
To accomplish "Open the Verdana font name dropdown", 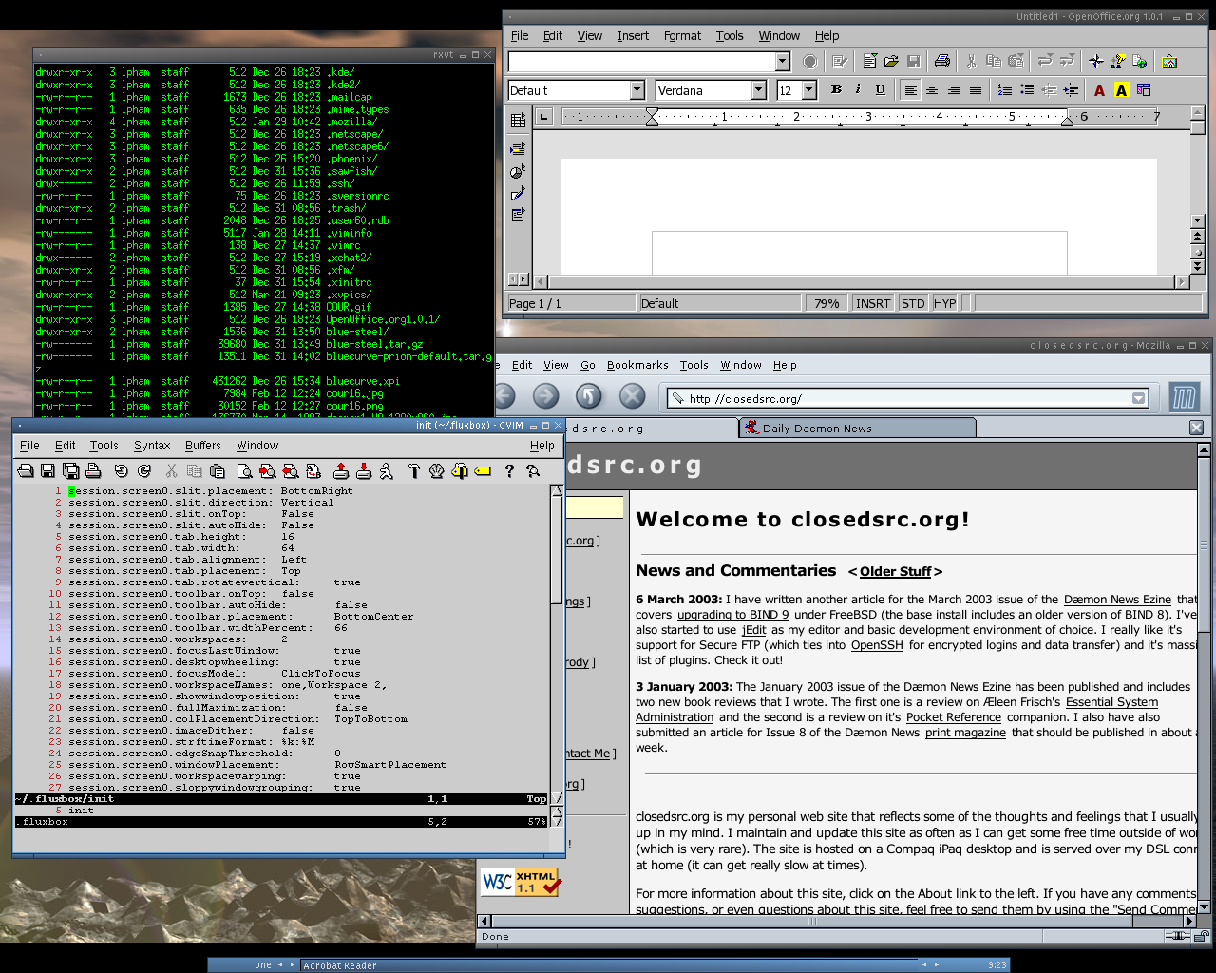I will [x=759, y=90].
